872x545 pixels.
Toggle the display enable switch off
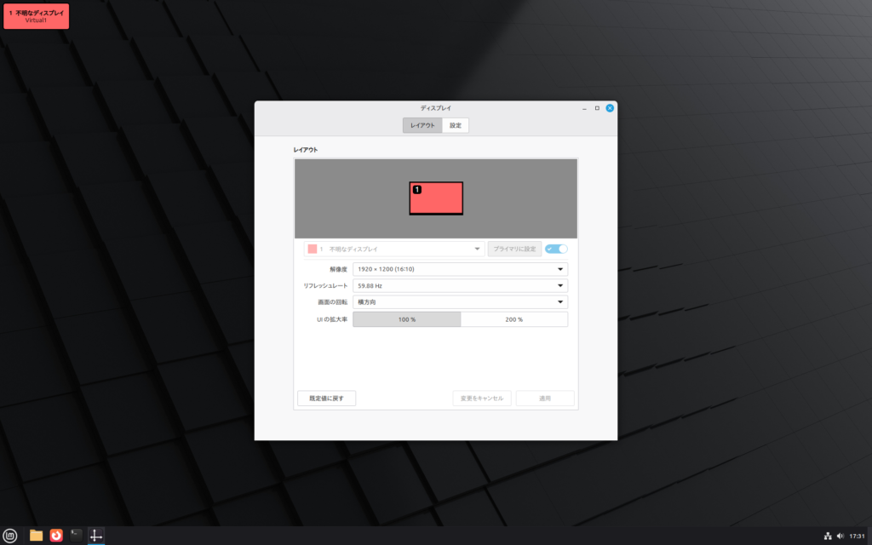click(x=556, y=249)
